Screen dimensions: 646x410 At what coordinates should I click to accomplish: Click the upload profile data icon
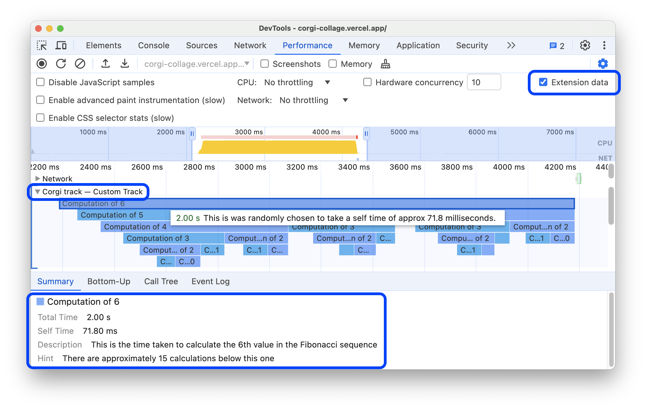[104, 64]
